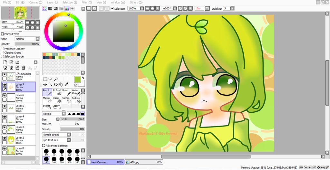Click the Redo arrow in toolbar
The height and width of the screenshot is (170, 330).
tap(94, 8)
